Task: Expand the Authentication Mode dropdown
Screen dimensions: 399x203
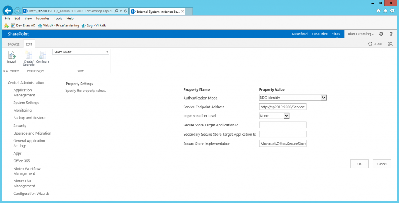Action: coord(323,98)
